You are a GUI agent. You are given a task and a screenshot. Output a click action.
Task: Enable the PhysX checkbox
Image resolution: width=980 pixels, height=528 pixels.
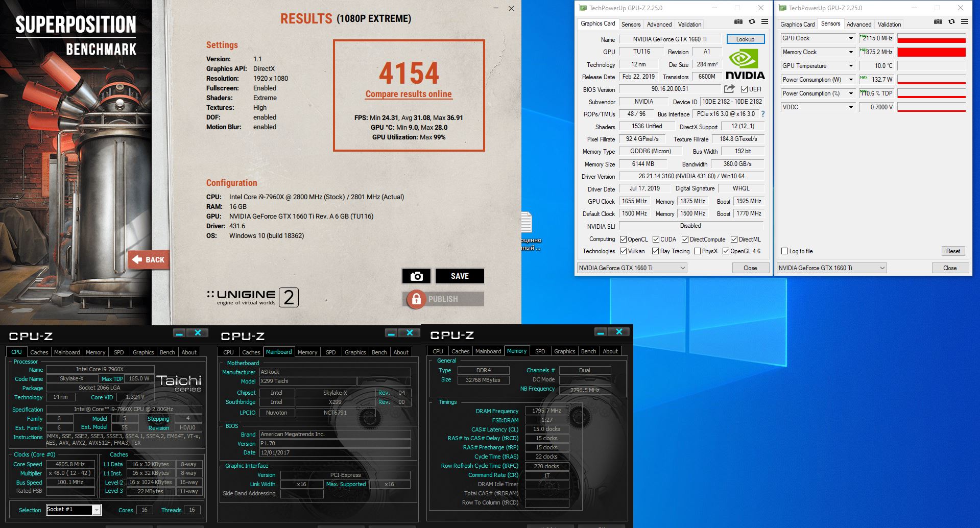(x=697, y=251)
